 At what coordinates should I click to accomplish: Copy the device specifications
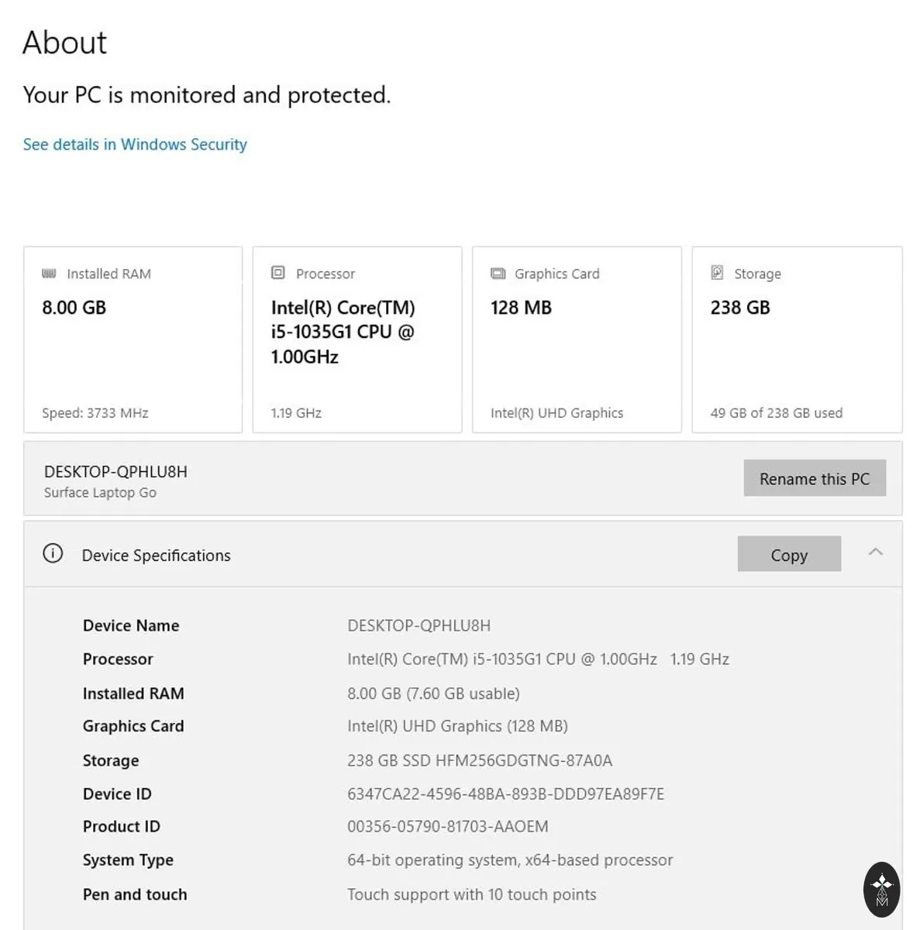coord(789,554)
